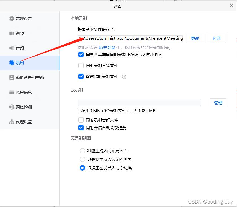Screen dimensions: 237x207
Task: Click the help icon beside 保留临时录制文件
Action: pos(124,77)
